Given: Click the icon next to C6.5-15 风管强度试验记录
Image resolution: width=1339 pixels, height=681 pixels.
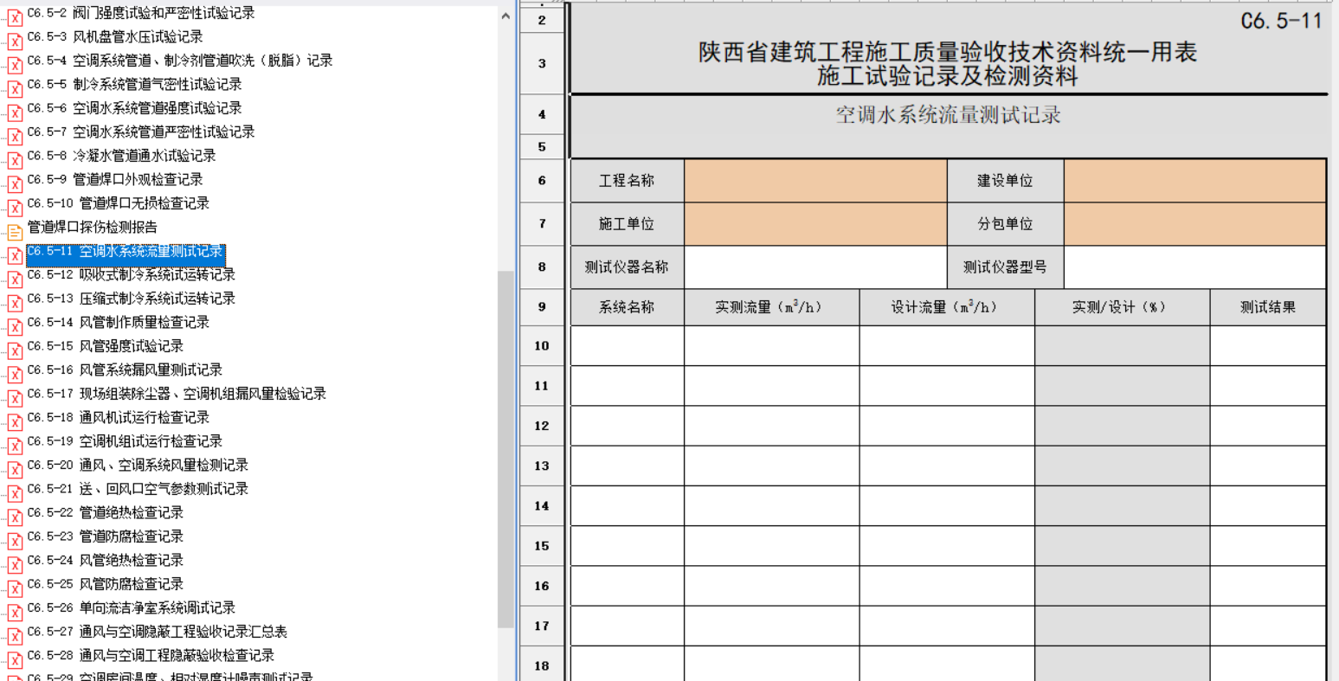Looking at the screenshot, I should [x=15, y=350].
